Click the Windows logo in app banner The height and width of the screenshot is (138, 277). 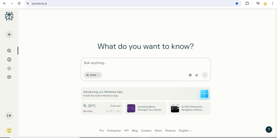(x=204, y=94)
